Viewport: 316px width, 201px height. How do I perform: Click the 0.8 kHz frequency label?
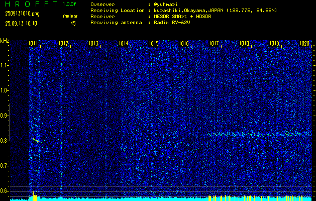[4, 141]
